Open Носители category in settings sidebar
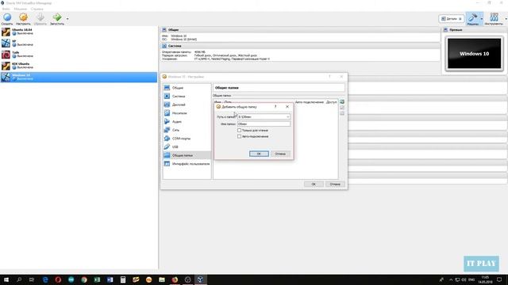This screenshot has width=508, height=285. pyautogui.click(x=187, y=113)
